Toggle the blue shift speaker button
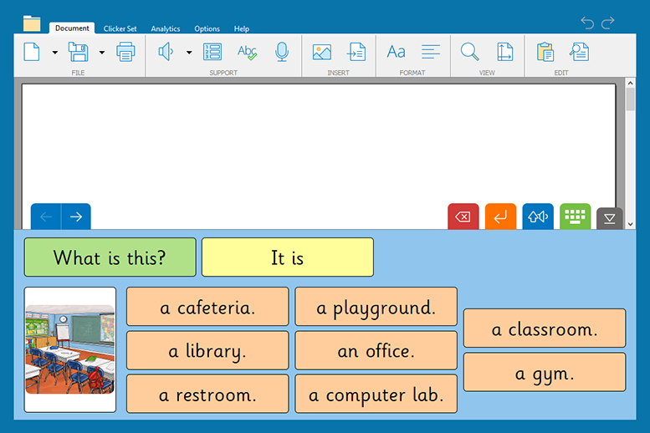The image size is (650, 433). [538, 217]
